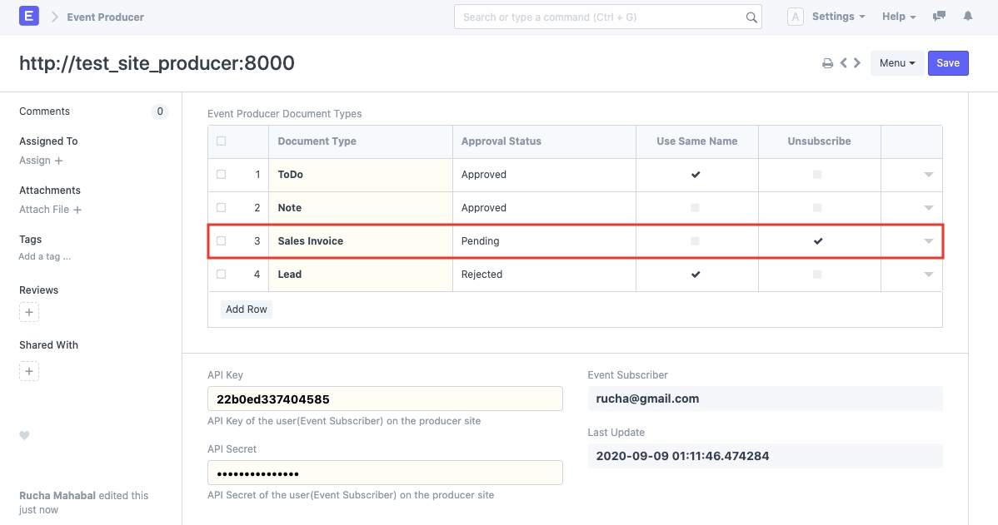Go to next document arrow
The height and width of the screenshot is (525, 998).
(857, 63)
